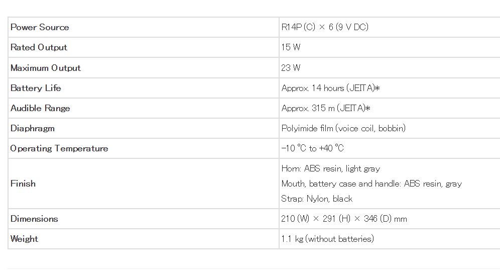
Task: Click the Diaphragm row label
Action: point(33,128)
